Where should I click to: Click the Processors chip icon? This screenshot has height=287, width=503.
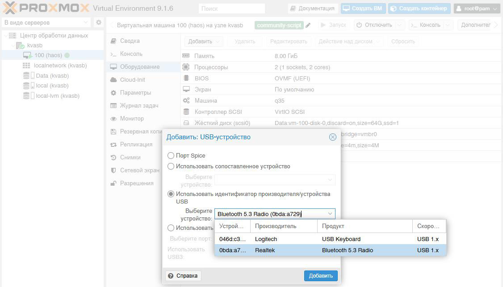186,67
